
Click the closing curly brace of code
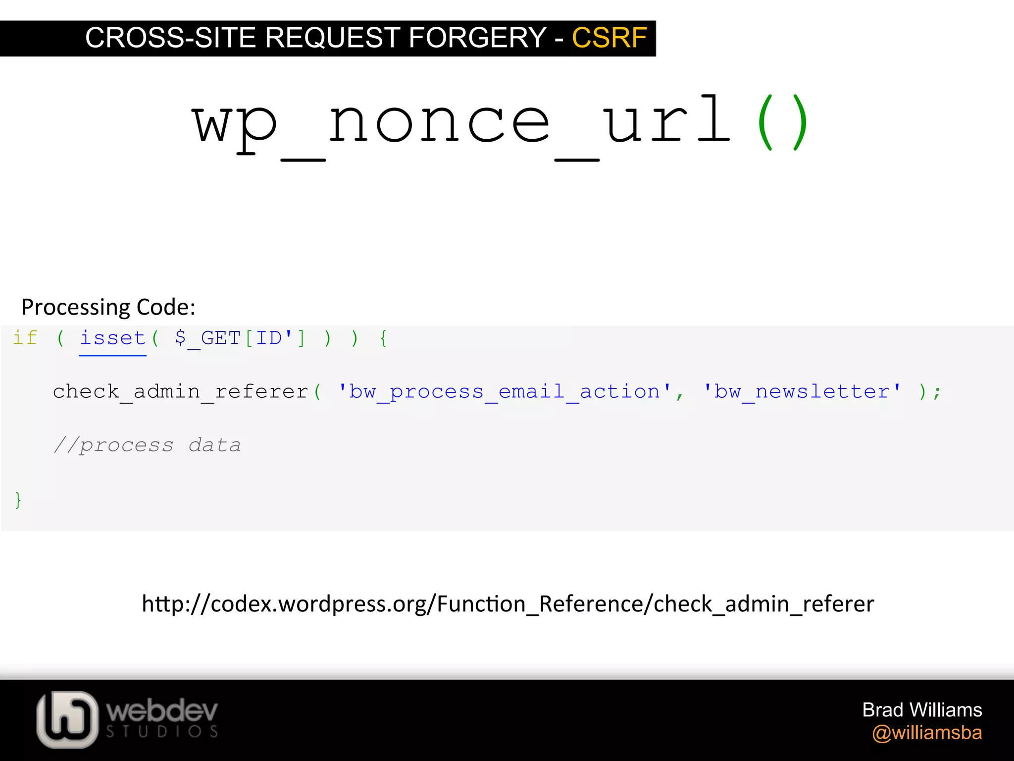[x=18, y=500]
